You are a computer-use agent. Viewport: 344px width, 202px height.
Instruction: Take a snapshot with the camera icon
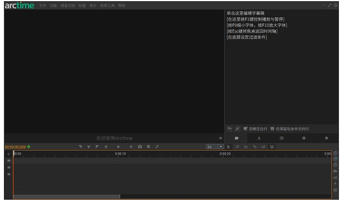(140, 147)
